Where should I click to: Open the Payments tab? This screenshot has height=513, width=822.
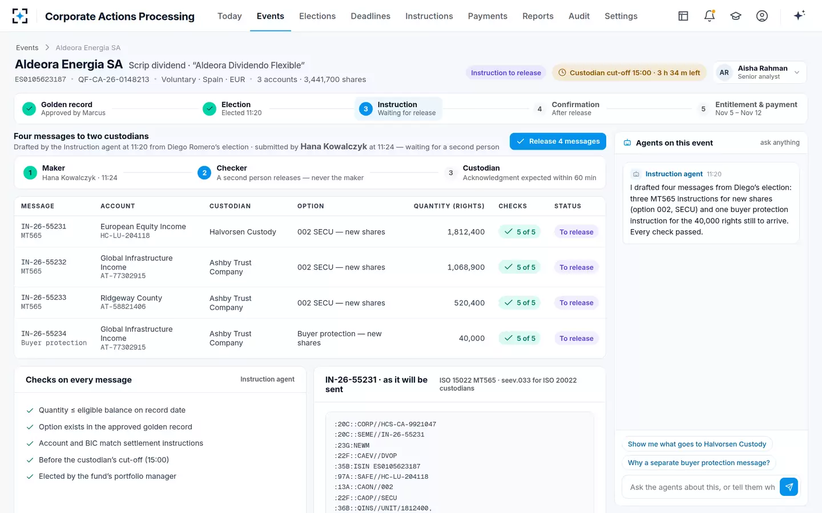[487, 16]
